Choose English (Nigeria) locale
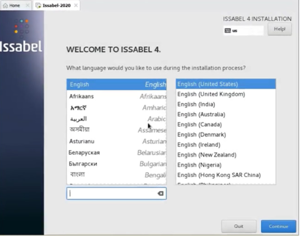The image size is (301, 236). (226, 165)
